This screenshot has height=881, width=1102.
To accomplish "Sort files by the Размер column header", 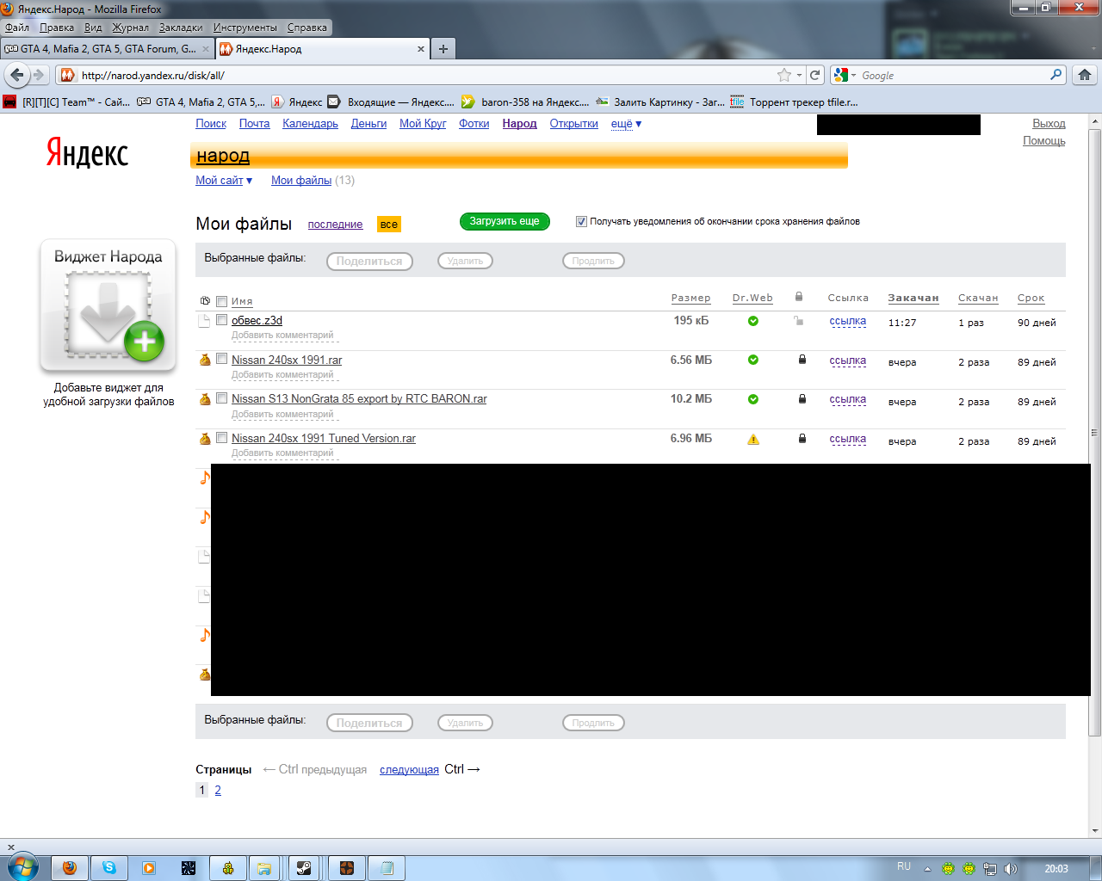I will [691, 298].
